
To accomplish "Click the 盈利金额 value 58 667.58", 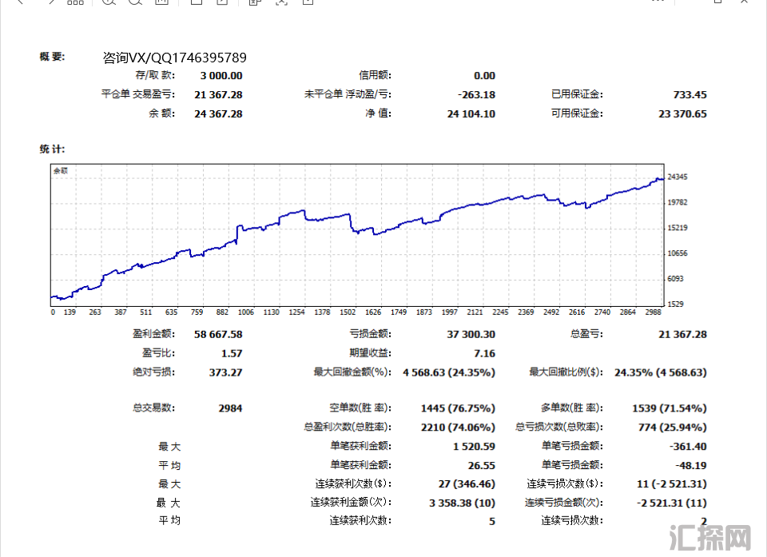I will pos(218,334).
